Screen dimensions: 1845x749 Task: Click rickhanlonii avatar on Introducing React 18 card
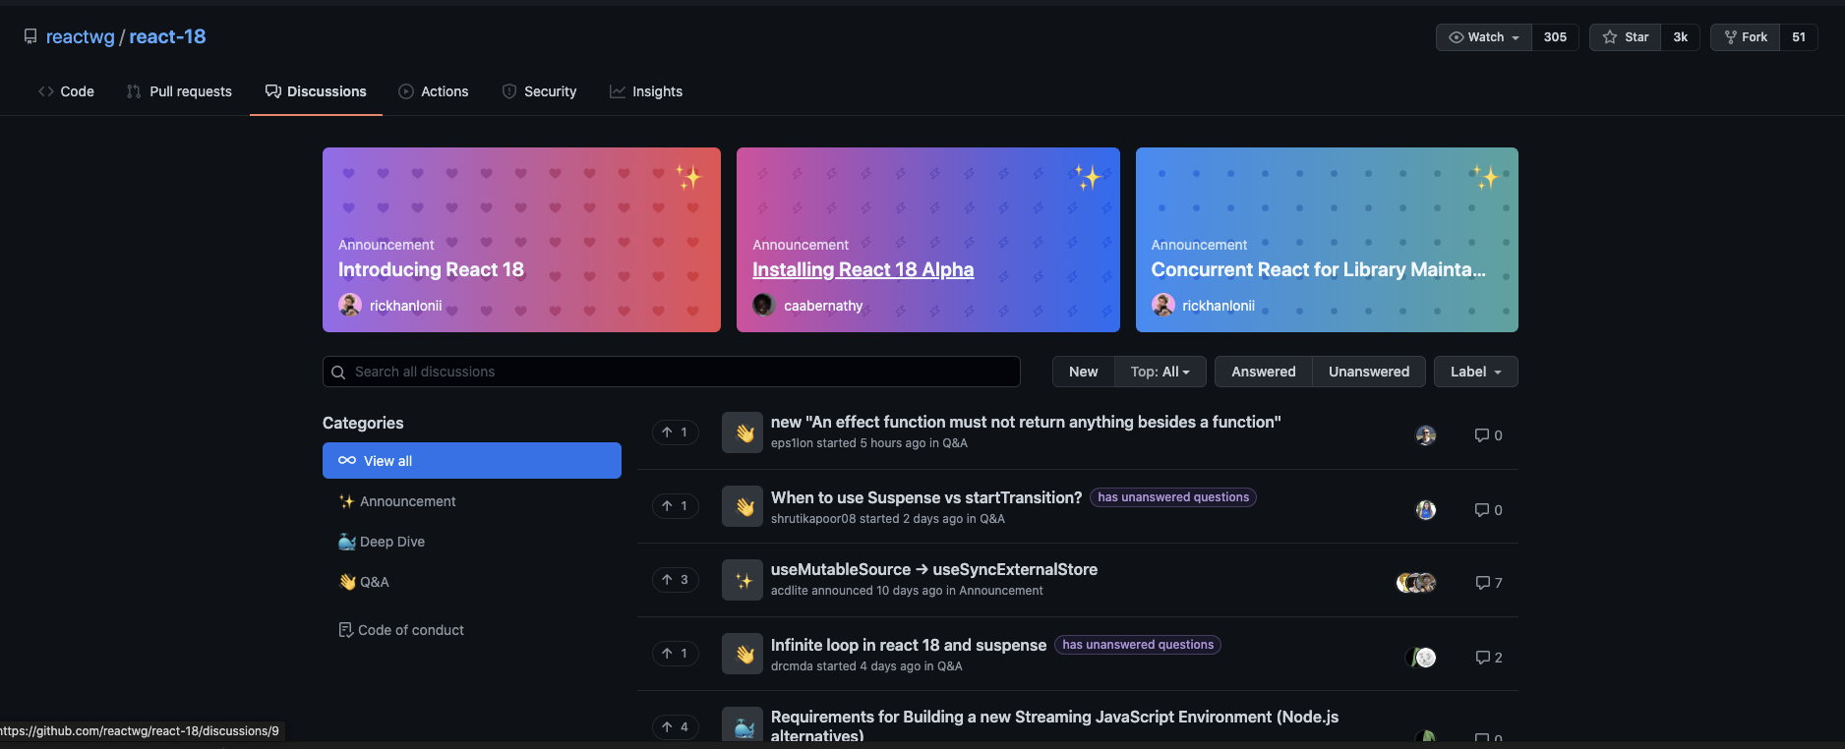click(350, 305)
